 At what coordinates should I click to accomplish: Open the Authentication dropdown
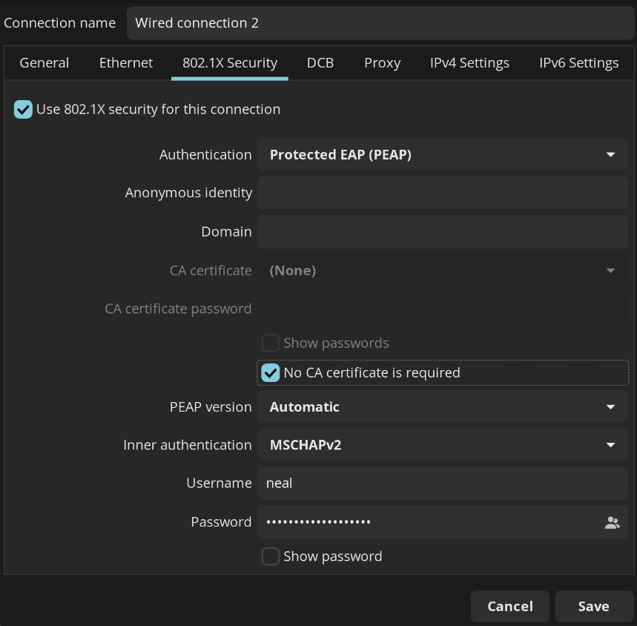coord(443,155)
